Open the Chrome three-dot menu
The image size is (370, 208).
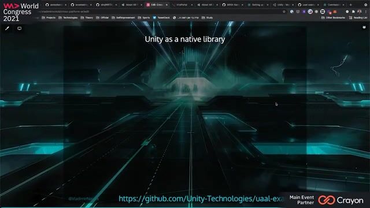click(x=366, y=12)
